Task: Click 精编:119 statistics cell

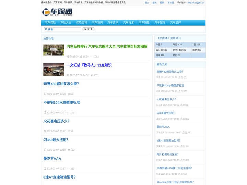Action: (x=163, y=56)
